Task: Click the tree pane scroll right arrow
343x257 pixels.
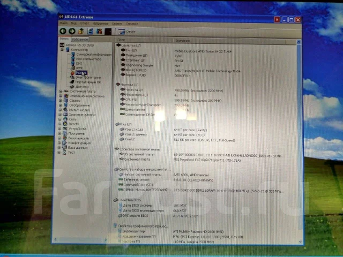Action: coord(106,240)
